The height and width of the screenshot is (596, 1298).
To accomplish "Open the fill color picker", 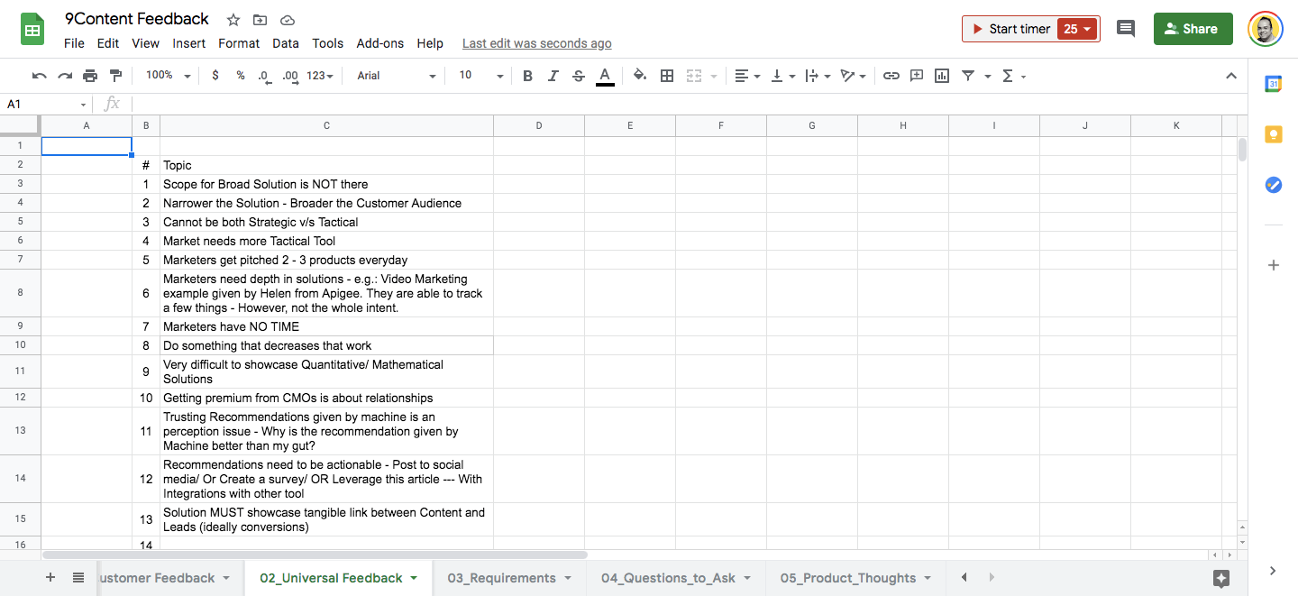I will [640, 76].
